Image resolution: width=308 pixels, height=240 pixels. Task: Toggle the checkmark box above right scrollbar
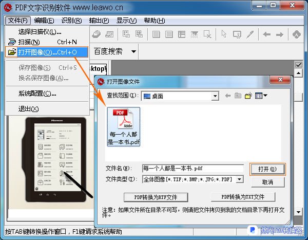click(299, 65)
